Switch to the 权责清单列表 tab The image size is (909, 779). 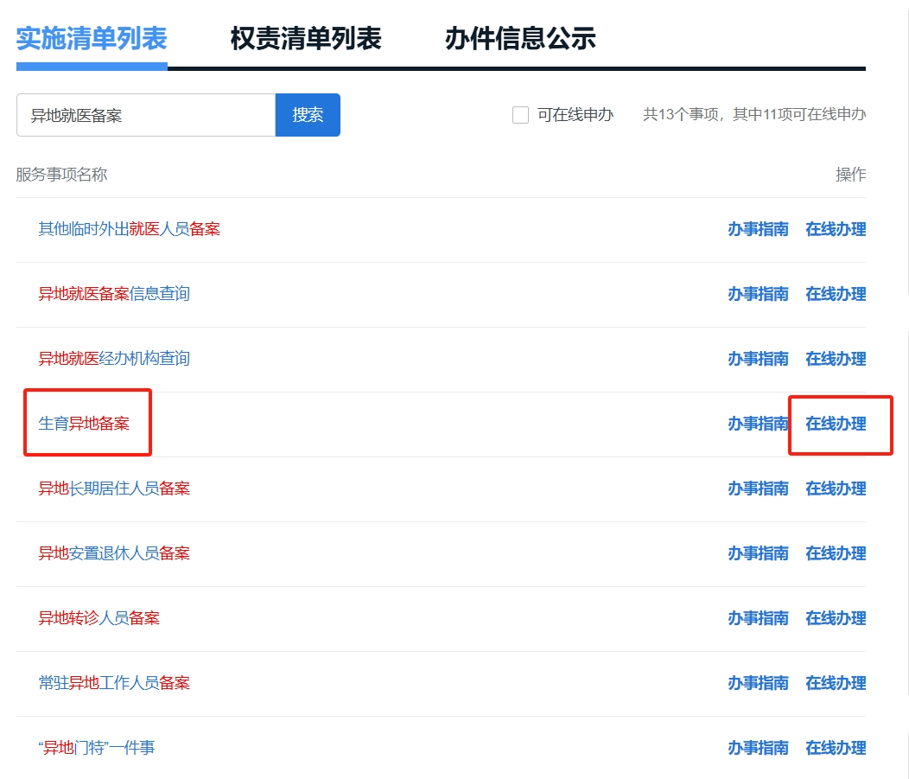click(x=307, y=38)
